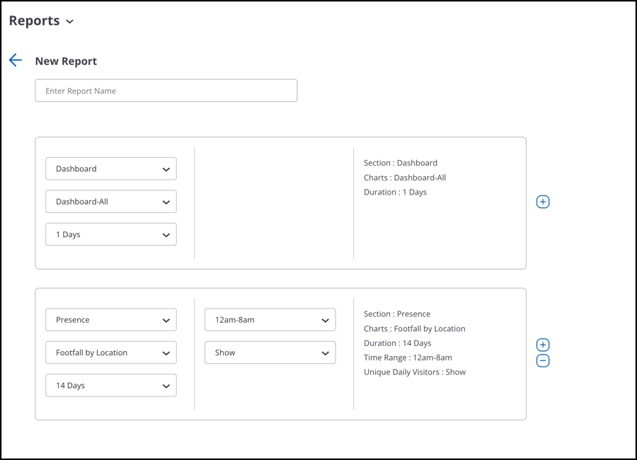Viewport: 637px width, 460px height.
Task: Click the Time Range : 12am-8am summary line
Action: tap(408, 357)
